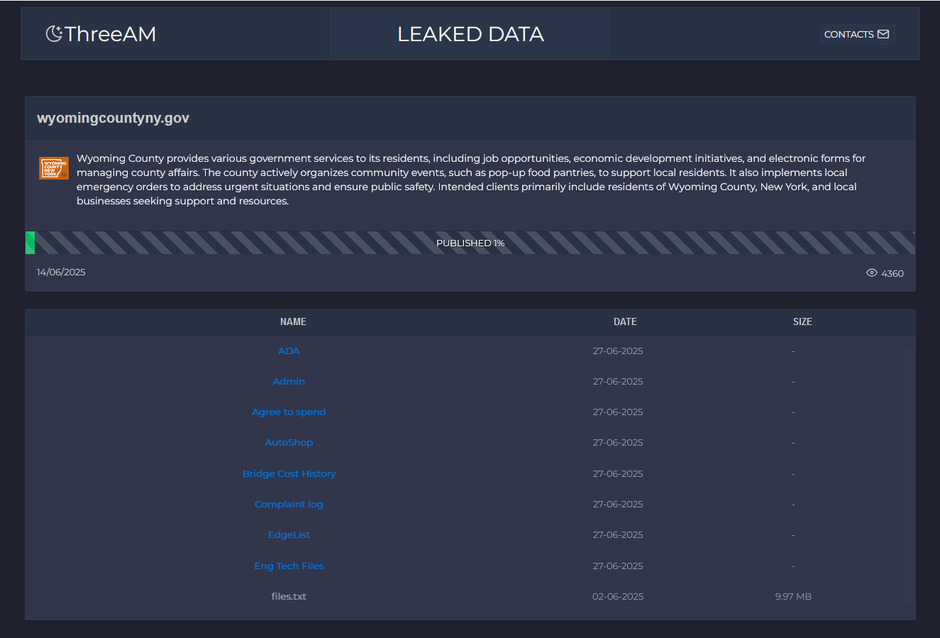The image size is (940, 638).
Task: Click the CONTACTS button
Action: click(857, 34)
